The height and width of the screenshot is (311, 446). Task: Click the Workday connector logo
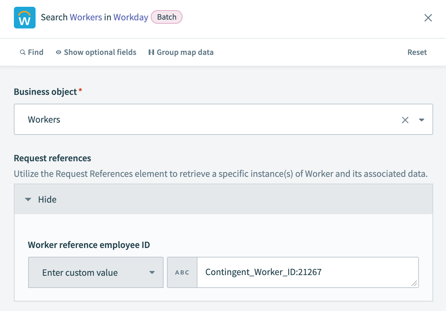(24, 17)
